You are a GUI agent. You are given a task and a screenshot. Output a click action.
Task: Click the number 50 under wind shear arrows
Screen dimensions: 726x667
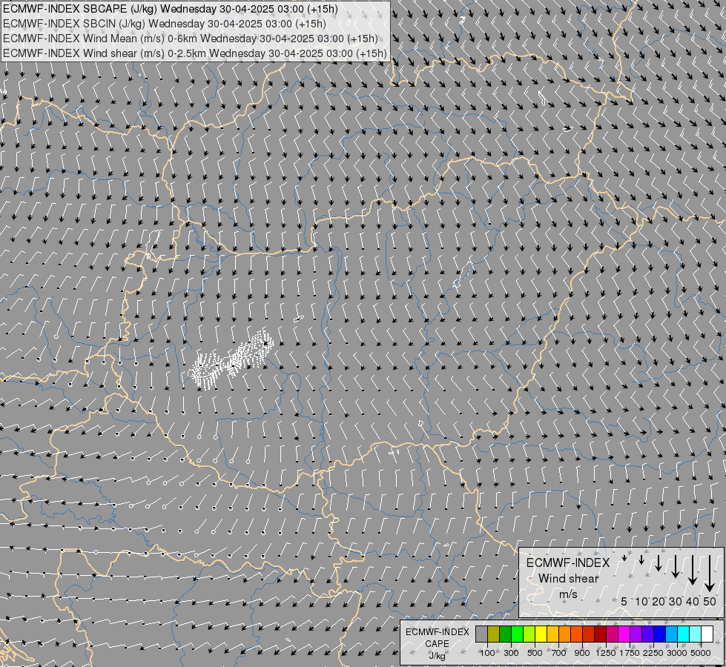point(710,601)
